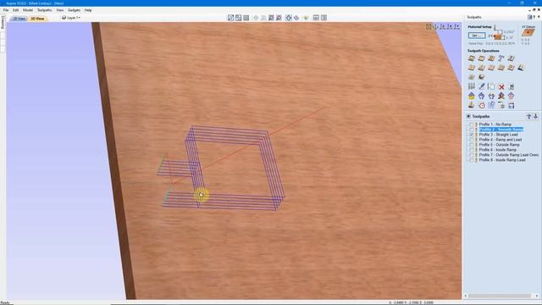
Task: Click the first view layout toolbar icon
Action: 231,18
